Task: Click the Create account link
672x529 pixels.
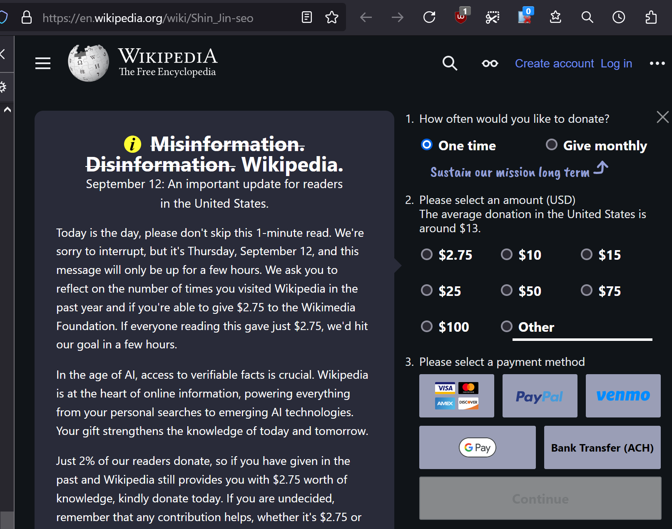Action: tap(554, 63)
